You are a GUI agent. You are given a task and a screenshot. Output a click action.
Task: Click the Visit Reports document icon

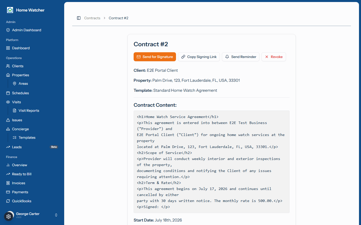15,110
